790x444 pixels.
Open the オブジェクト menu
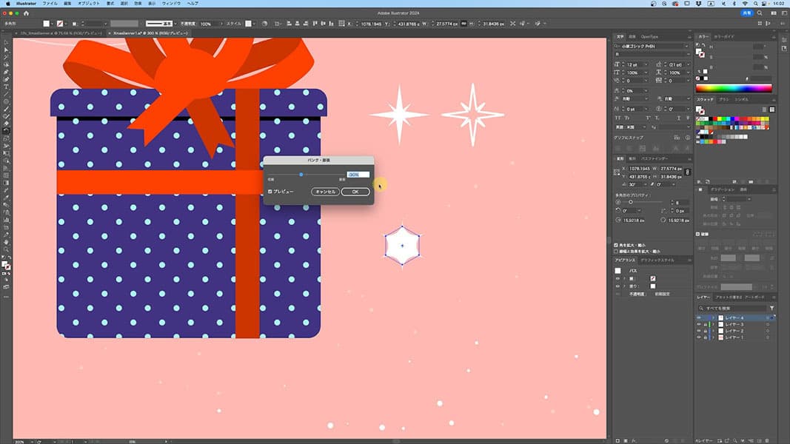coord(89,4)
